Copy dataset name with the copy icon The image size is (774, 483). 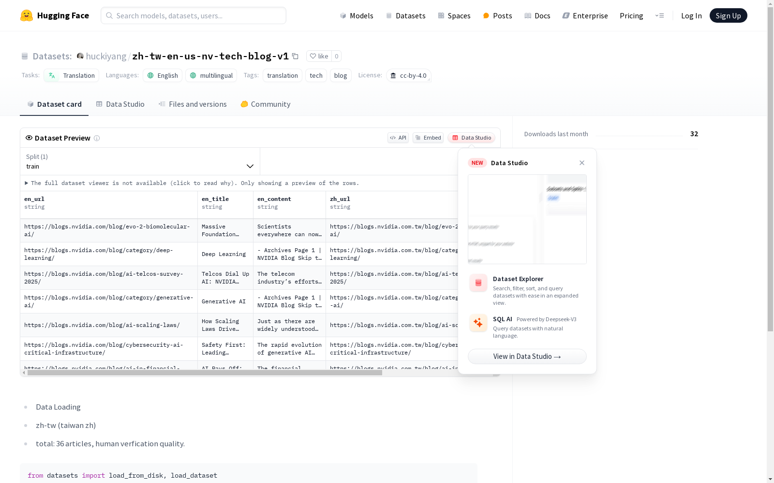point(295,56)
